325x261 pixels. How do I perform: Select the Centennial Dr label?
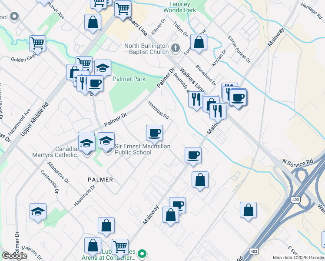tap(50, 182)
